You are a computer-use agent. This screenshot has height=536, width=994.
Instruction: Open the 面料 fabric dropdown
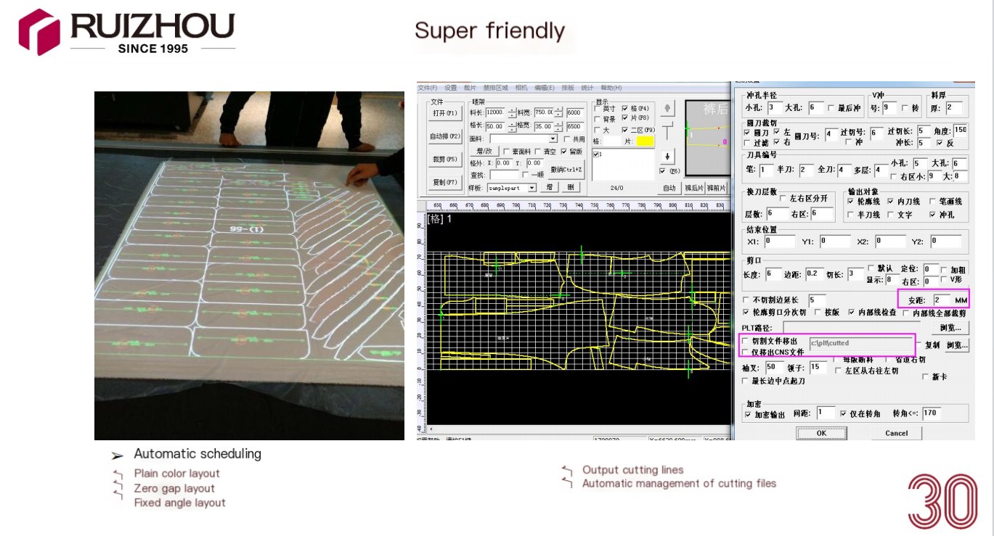(553, 139)
